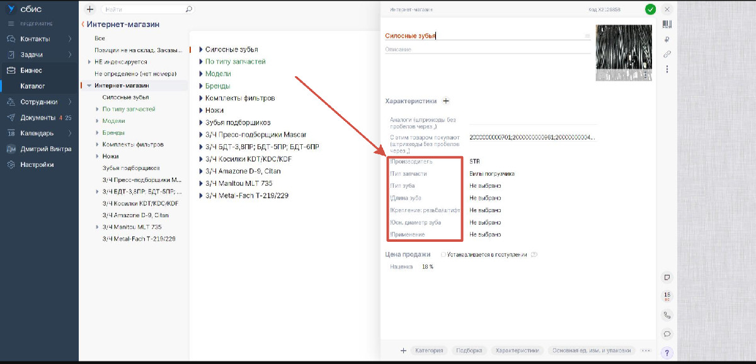Viewport: 756px width, 364px height.
Task: Click the product image thumbnail
Action: 624,52
